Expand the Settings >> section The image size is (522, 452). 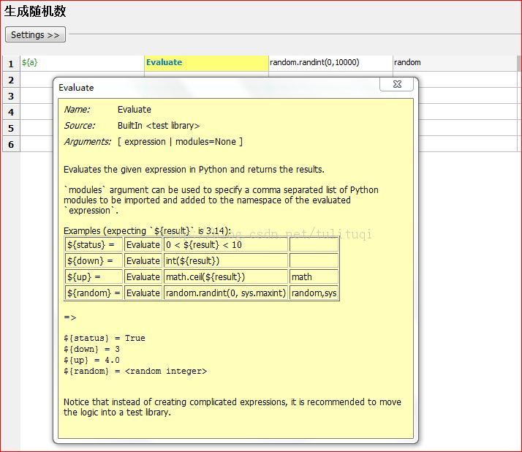(x=35, y=35)
